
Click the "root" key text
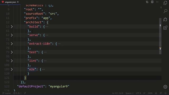click(x=29, y=9)
